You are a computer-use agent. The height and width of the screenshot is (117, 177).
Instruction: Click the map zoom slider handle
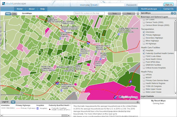tap(4, 32)
